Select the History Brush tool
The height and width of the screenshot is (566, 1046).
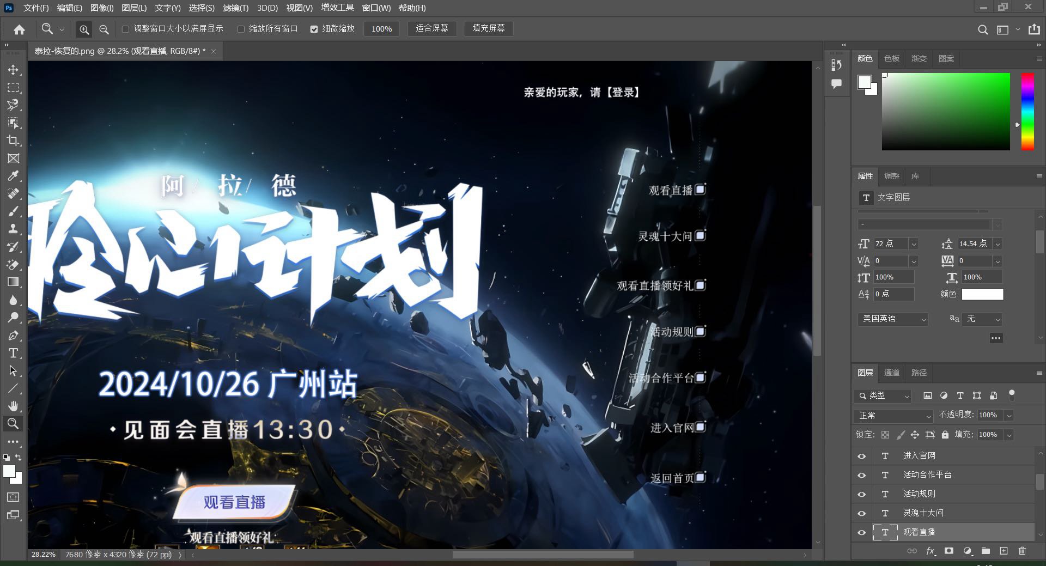coord(13,247)
